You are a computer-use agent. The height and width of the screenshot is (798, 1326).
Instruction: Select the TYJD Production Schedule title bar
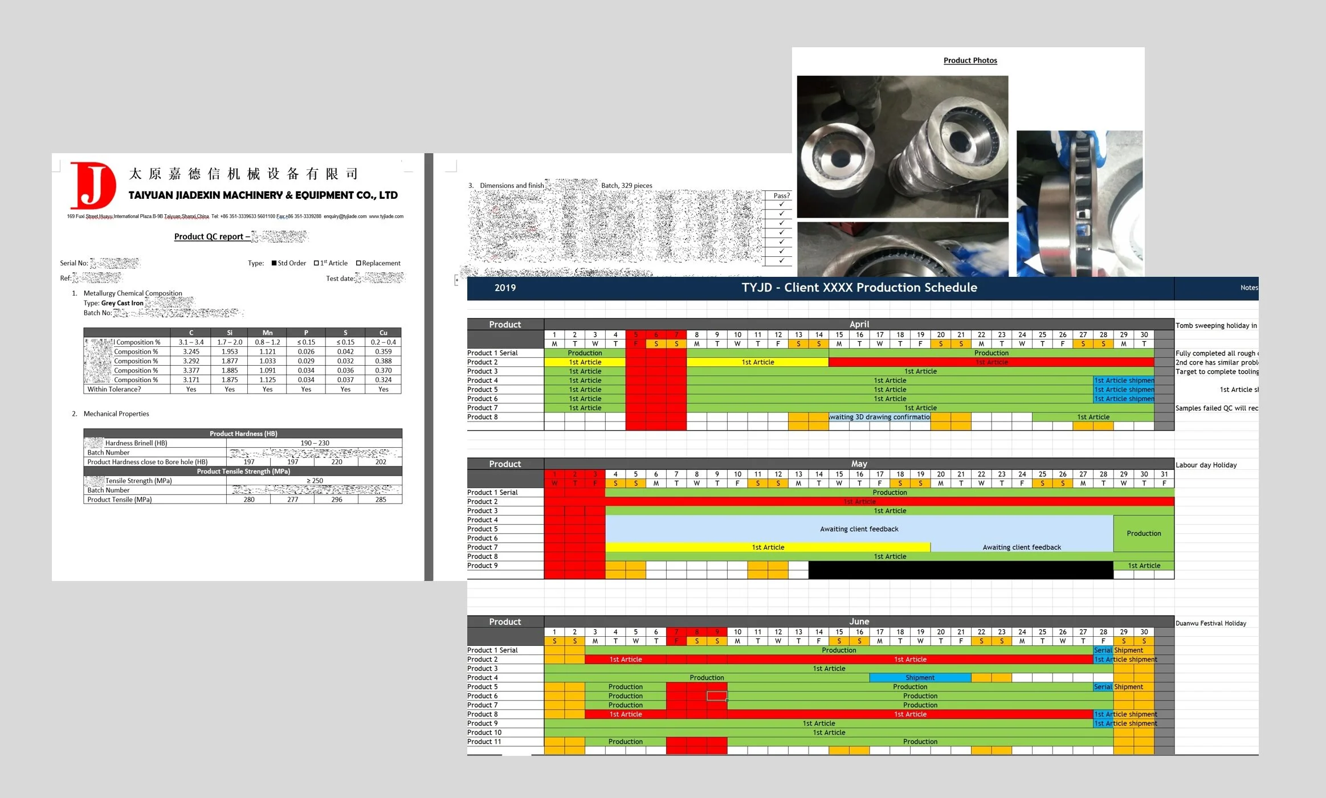pyautogui.click(x=859, y=288)
